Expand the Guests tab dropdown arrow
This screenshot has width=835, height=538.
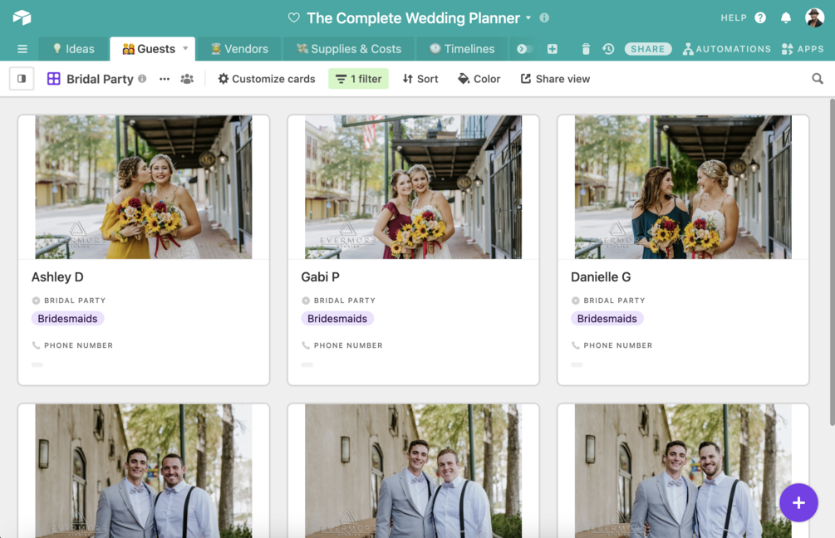pyautogui.click(x=185, y=48)
